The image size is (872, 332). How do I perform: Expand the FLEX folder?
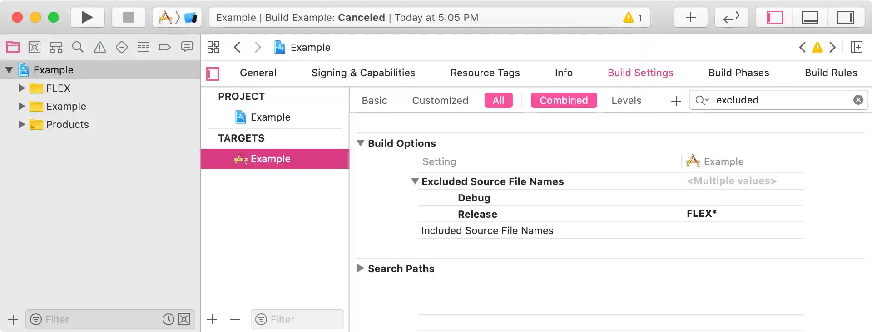click(x=21, y=88)
